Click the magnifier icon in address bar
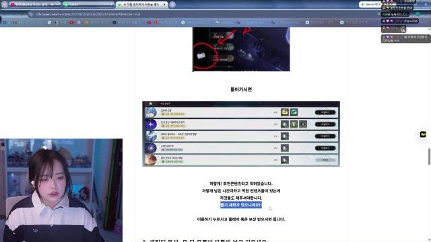Image resolution: width=431 pixels, height=242 pixels. click(378, 14)
